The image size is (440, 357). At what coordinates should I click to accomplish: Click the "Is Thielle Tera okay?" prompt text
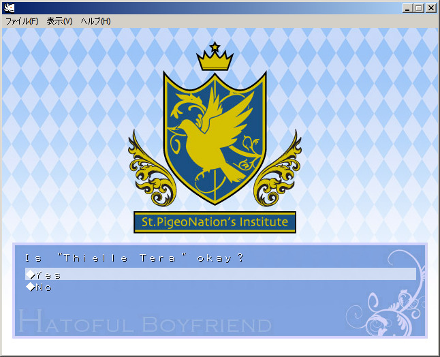click(134, 258)
